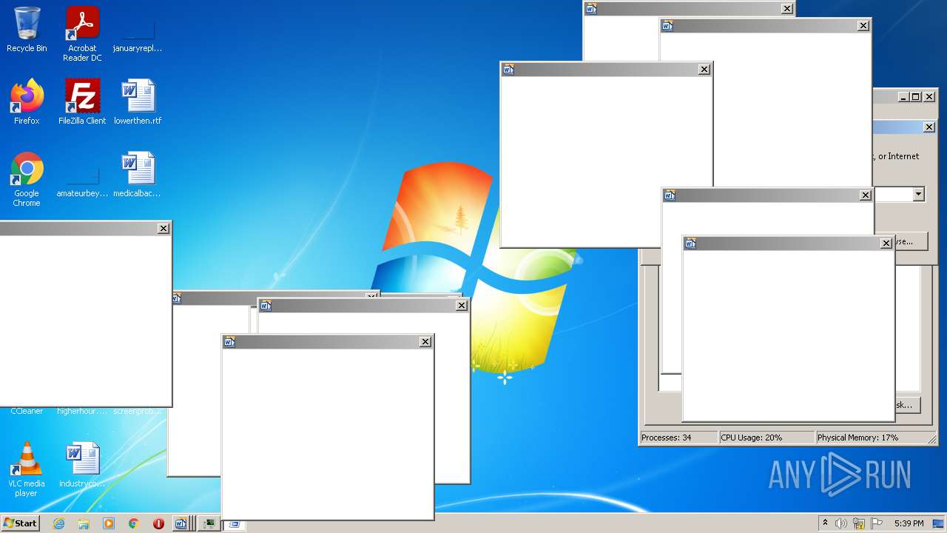Click the partly hidden Browse... button
The height and width of the screenshot is (533, 947).
[911, 241]
